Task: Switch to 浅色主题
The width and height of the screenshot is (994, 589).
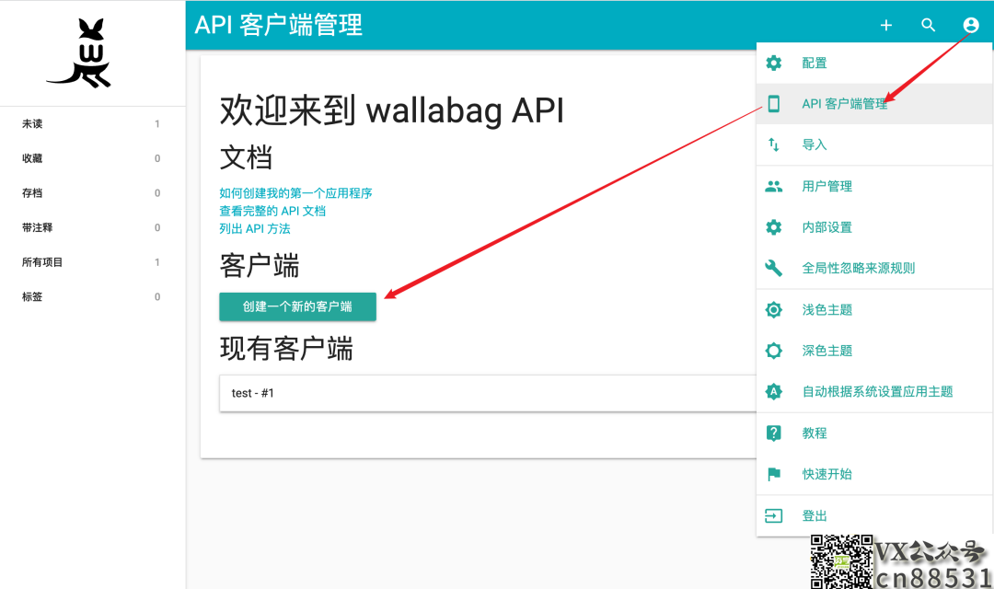Action: coord(874,309)
